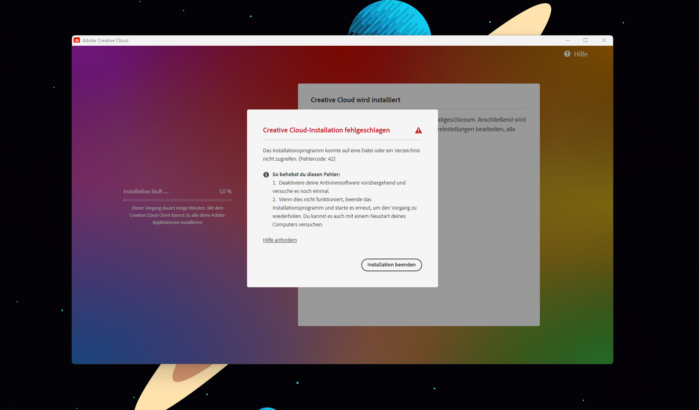Click the '1,0 %' progress value

click(x=226, y=191)
